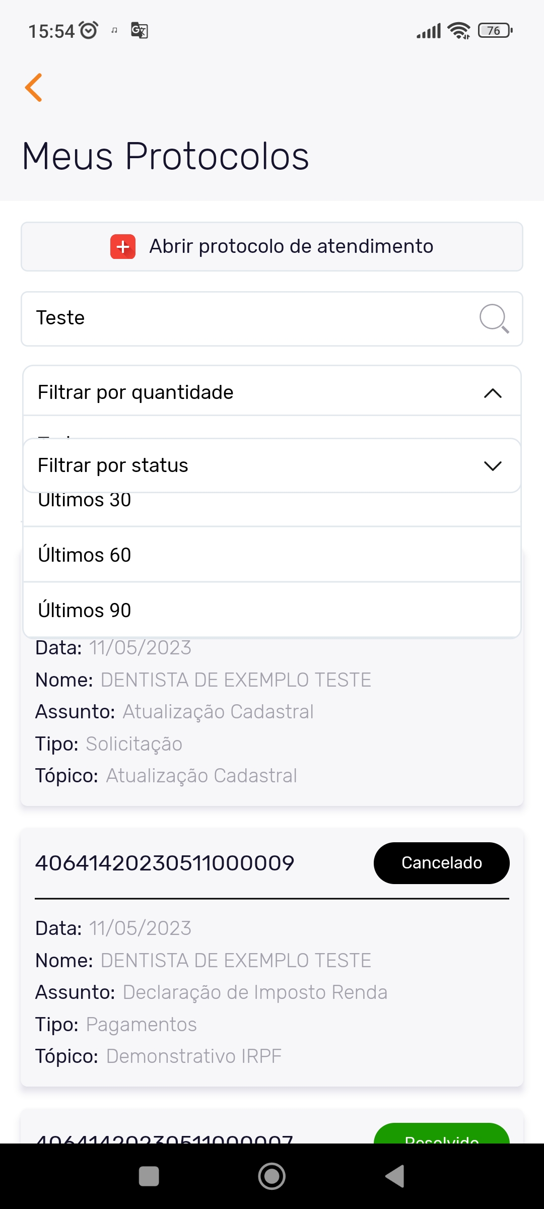This screenshot has width=544, height=1209.
Task: Tap the orange back arrow
Action: point(34,88)
